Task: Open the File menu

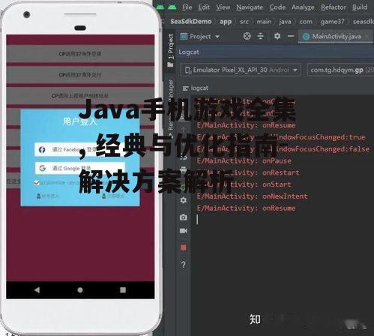Action: tap(187, 7)
